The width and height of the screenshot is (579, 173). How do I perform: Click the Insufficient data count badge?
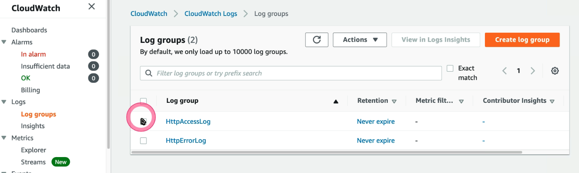[x=93, y=66]
